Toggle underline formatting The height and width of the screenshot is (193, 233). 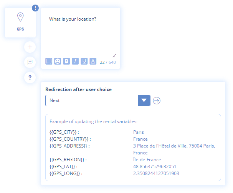tap(84, 61)
